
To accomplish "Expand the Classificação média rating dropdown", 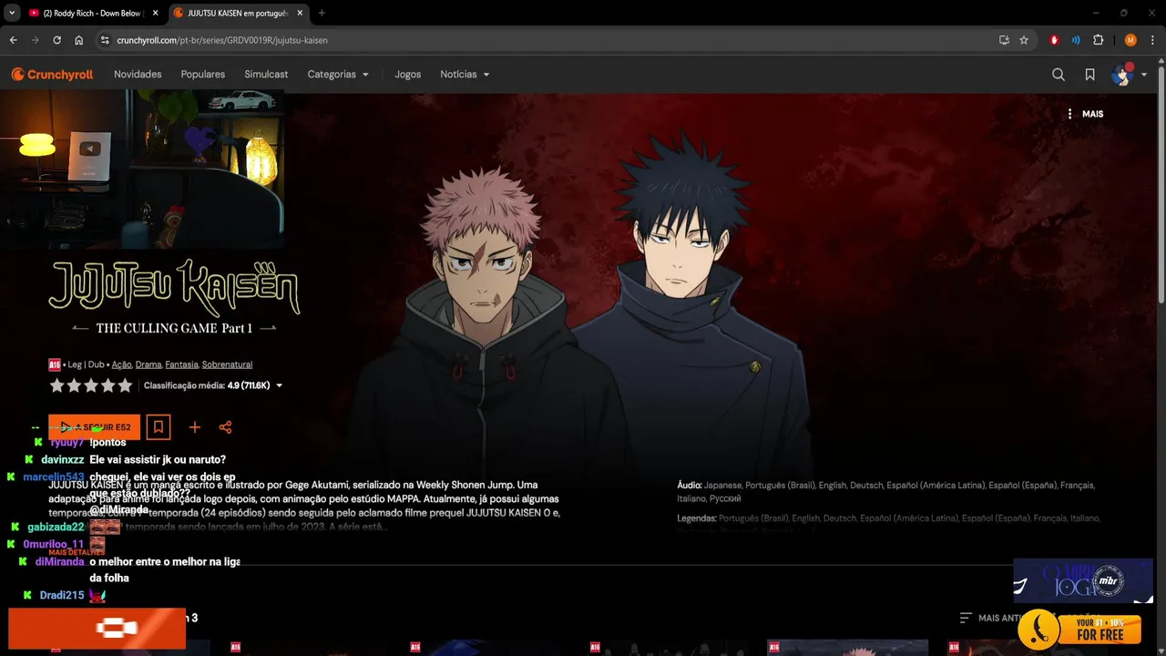I will coord(213,385).
